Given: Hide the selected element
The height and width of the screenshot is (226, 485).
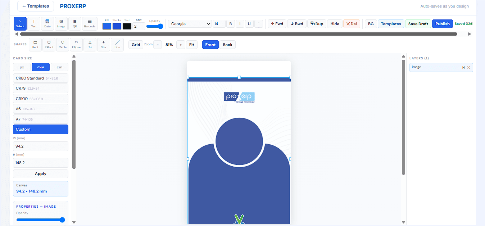Looking at the screenshot, I should click(335, 24).
